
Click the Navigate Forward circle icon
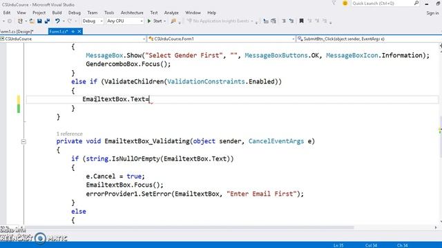coord(10,21)
